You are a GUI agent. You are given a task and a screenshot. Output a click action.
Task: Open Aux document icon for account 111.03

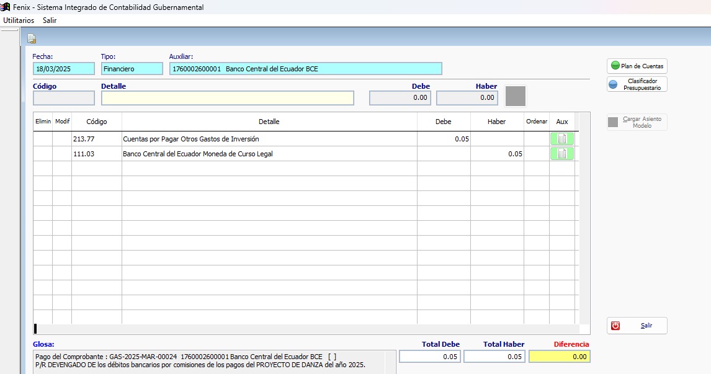[x=561, y=154]
